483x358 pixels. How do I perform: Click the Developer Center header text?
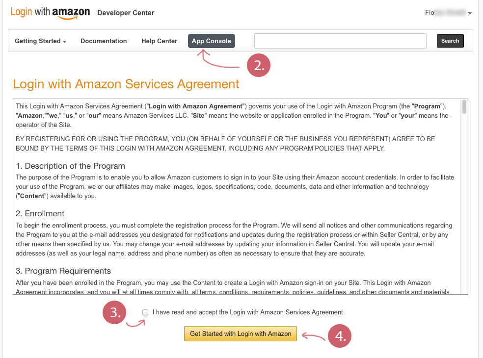coord(126,13)
